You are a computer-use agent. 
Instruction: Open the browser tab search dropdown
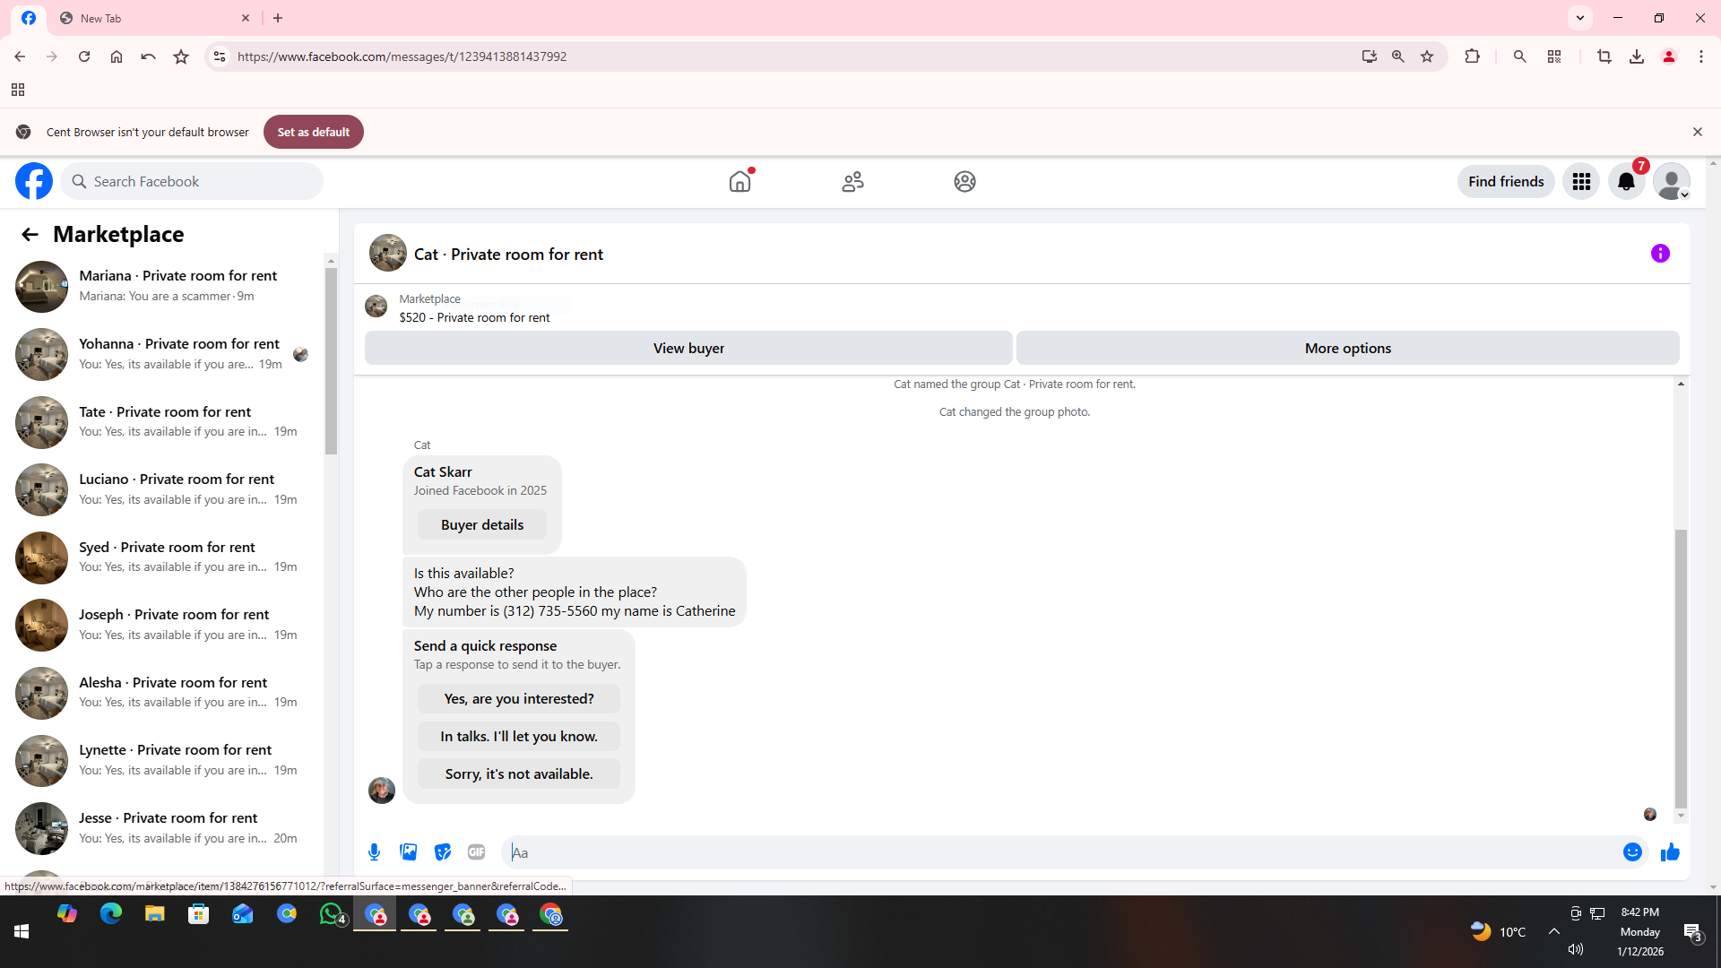pos(1580,18)
